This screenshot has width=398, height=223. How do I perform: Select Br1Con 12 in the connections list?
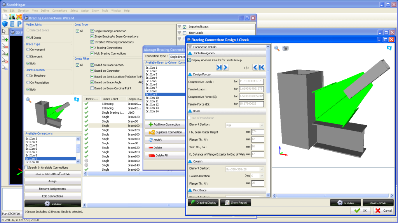(x=152, y=105)
